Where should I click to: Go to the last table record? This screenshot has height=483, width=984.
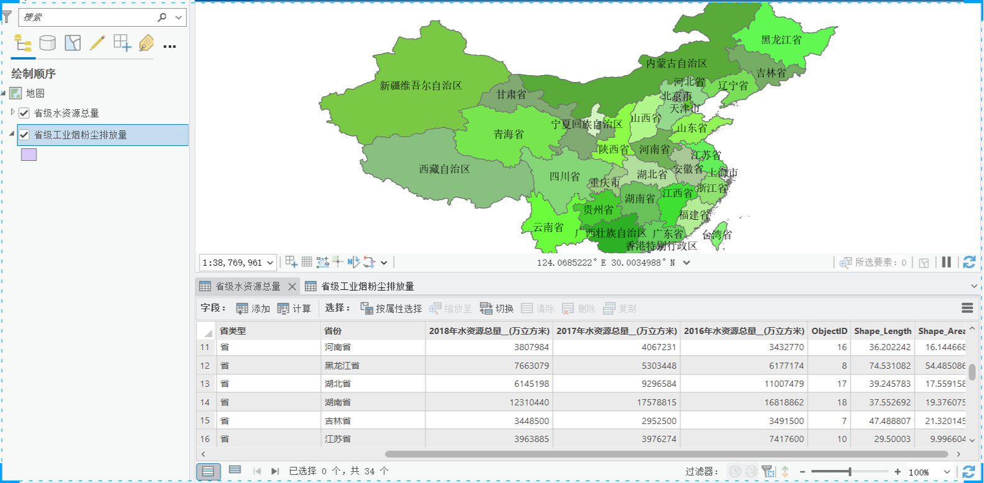(275, 471)
